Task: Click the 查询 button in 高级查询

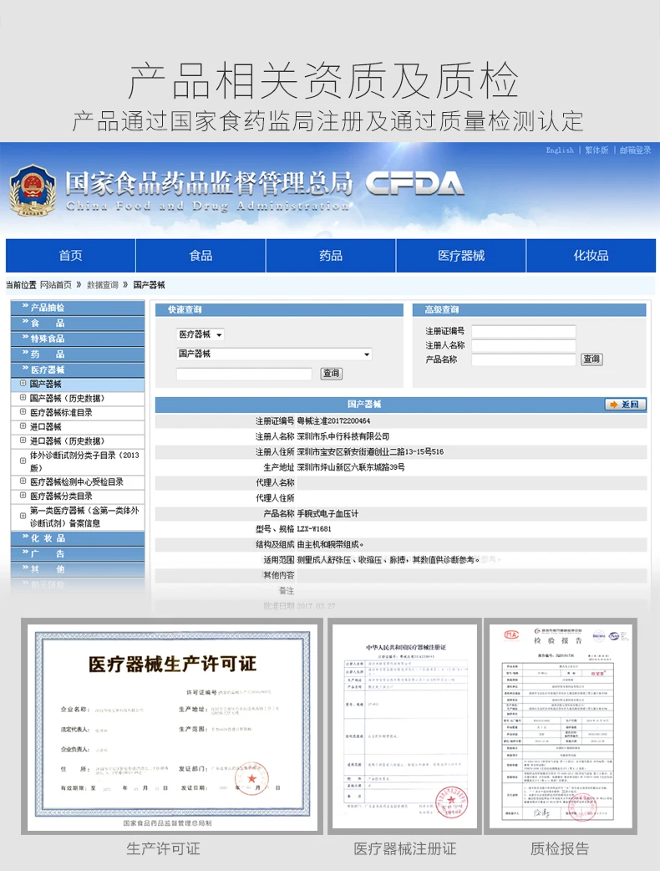Action: pos(591,359)
